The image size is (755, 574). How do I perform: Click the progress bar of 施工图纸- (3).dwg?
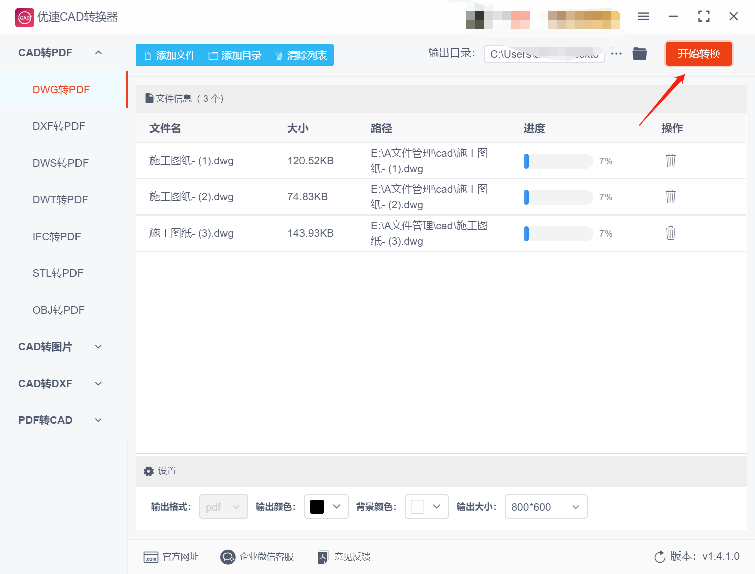(x=558, y=234)
